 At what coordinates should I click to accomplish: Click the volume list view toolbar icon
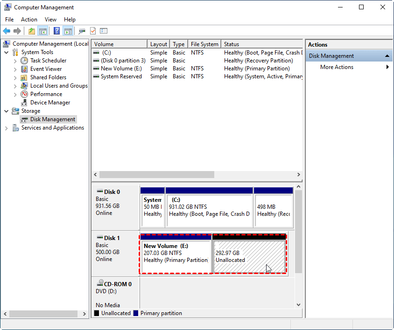pyautogui.click(x=104, y=31)
